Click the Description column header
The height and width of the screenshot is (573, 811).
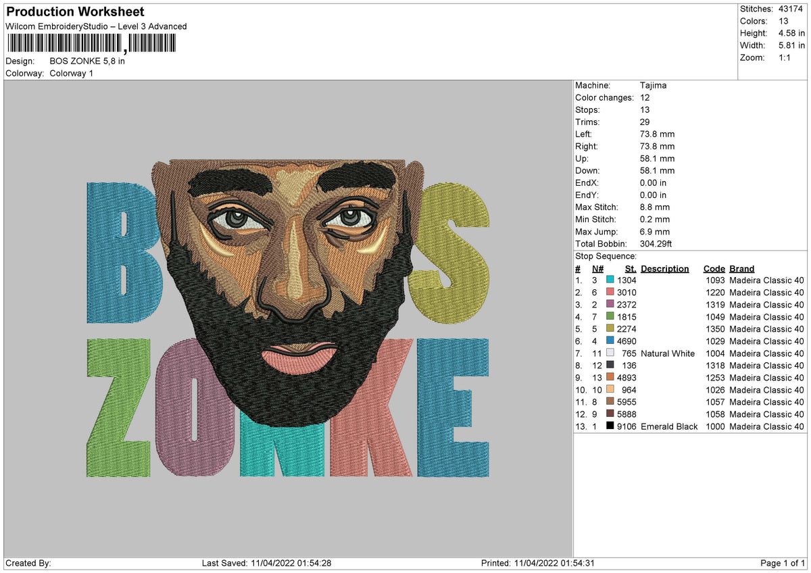(x=664, y=269)
